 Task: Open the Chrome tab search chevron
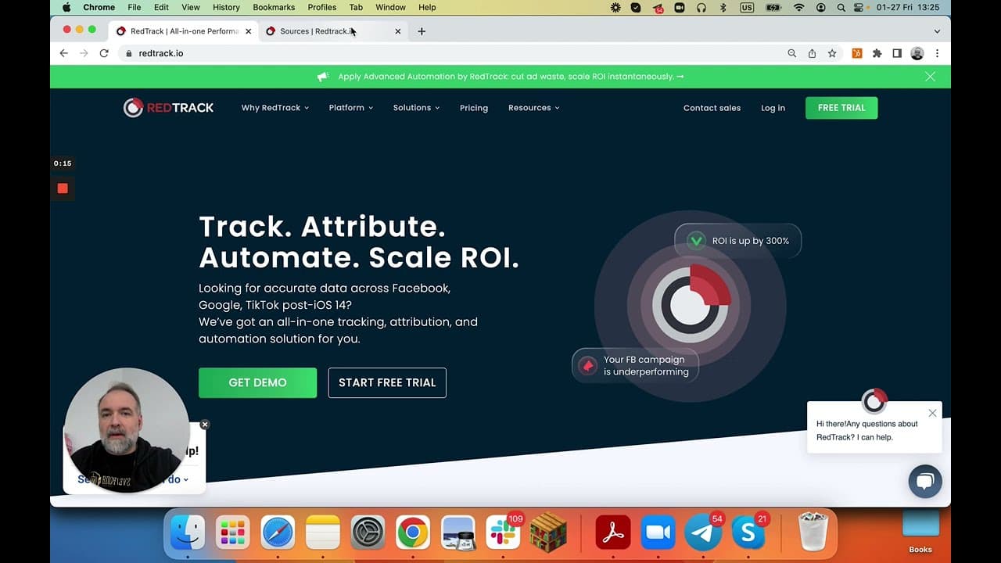coord(937,31)
